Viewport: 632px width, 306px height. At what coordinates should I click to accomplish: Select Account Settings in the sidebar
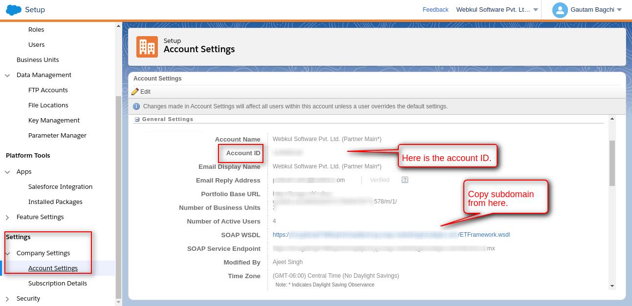coord(53,268)
